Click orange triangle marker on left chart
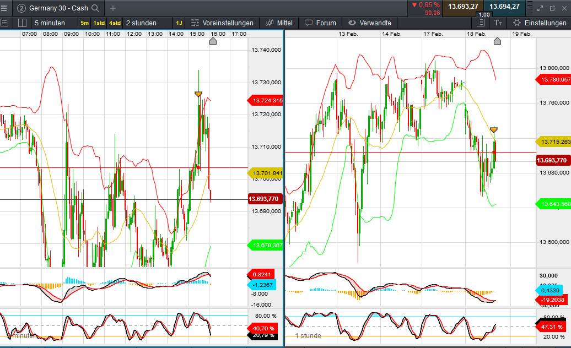 (198, 94)
